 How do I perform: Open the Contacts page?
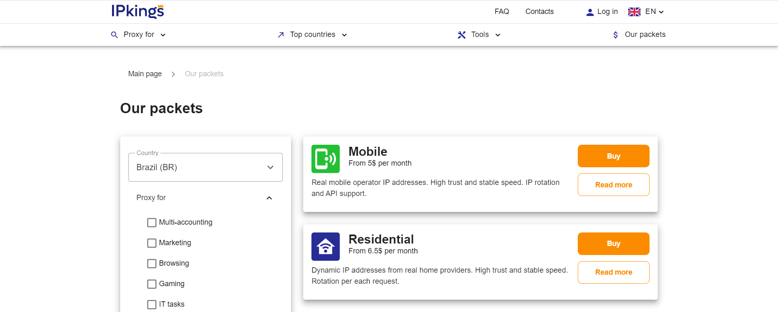point(540,11)
